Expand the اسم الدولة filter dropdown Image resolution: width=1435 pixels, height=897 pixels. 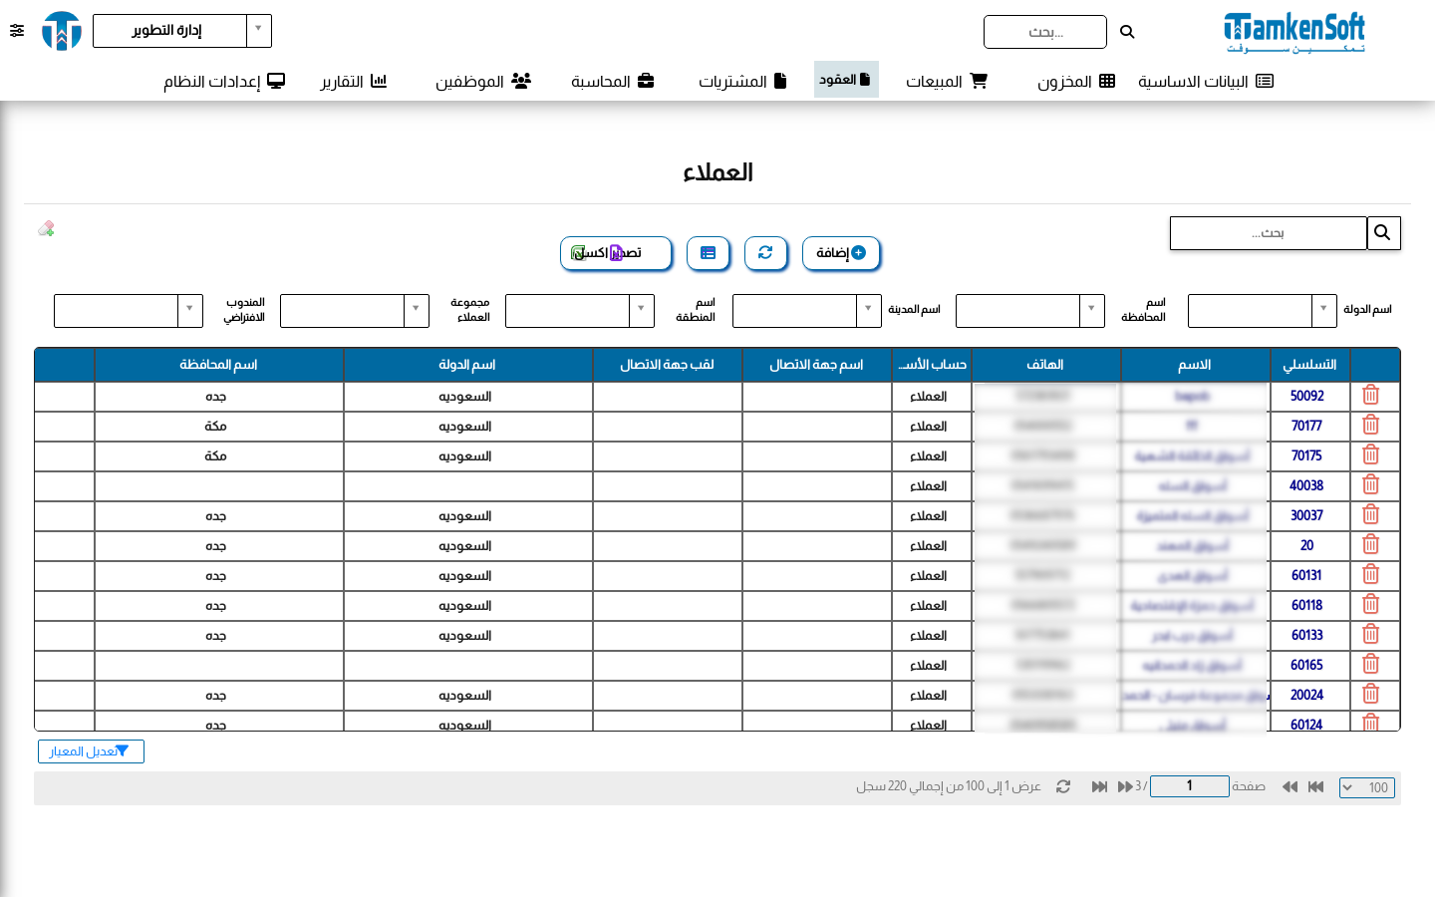coord(1323,311)
